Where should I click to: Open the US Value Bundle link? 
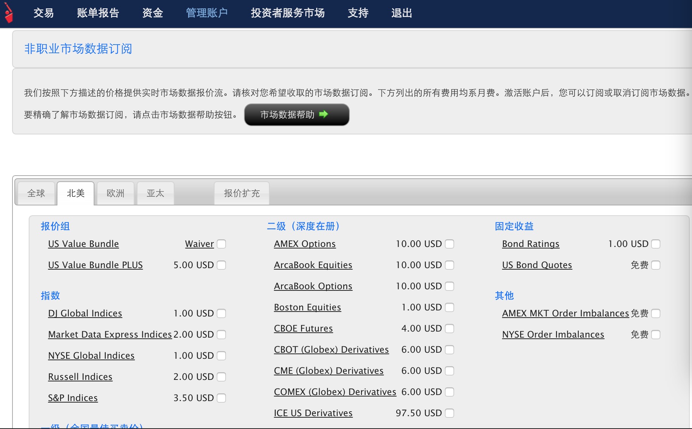coord(83,244)
